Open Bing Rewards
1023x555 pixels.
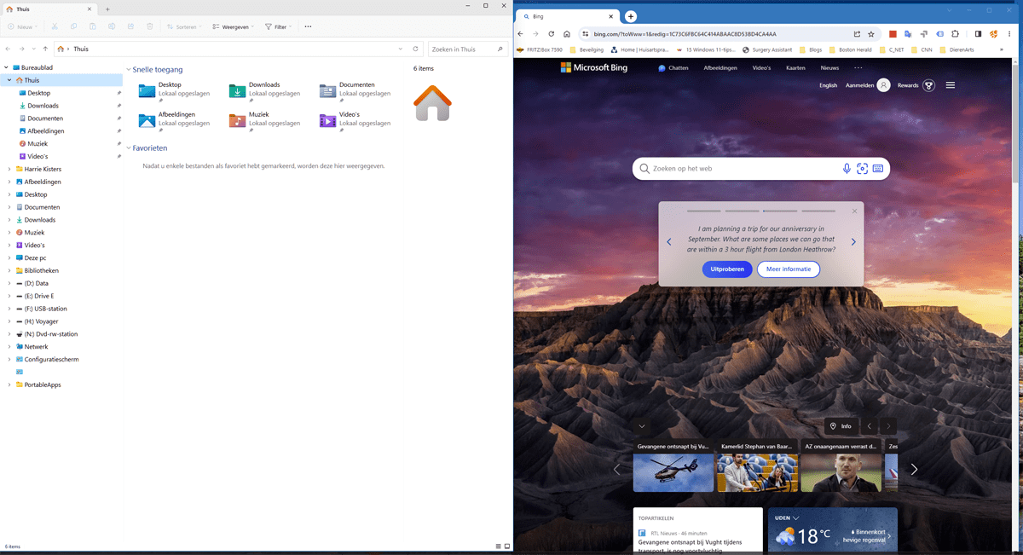[x=916, y=85]
